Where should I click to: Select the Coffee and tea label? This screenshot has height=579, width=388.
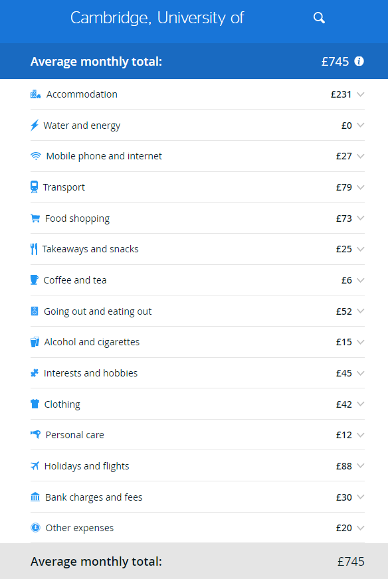click(x=75, y=280)
